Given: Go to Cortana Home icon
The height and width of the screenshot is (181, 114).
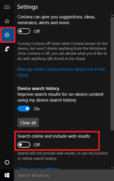Looking at the screenshot, I should point(7,21).
